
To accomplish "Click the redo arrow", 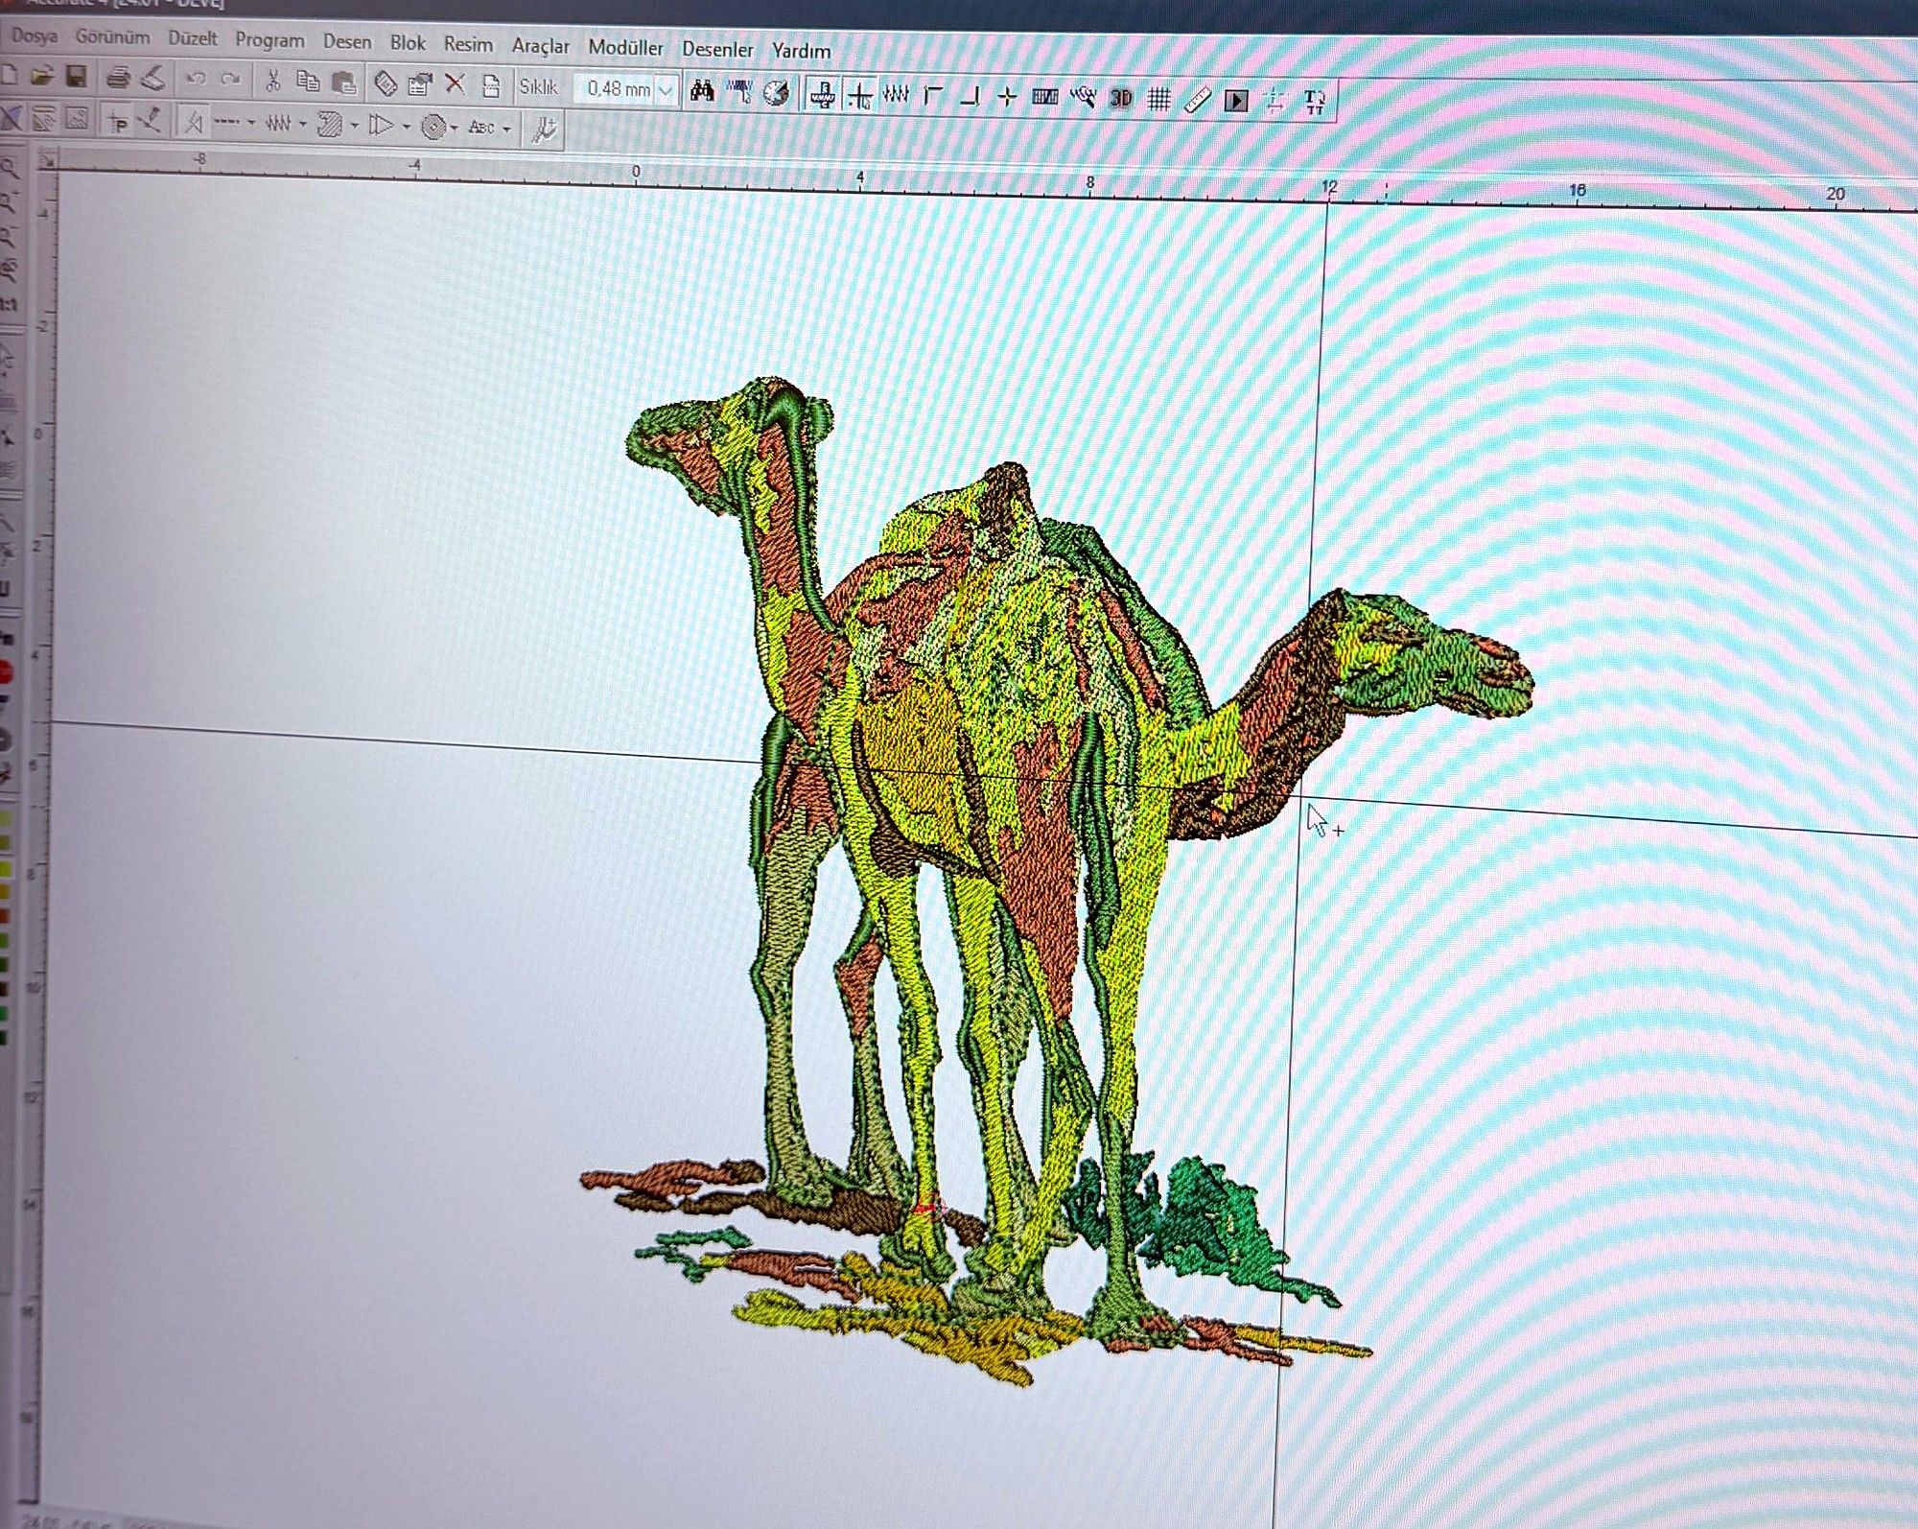I will (230, 80).
